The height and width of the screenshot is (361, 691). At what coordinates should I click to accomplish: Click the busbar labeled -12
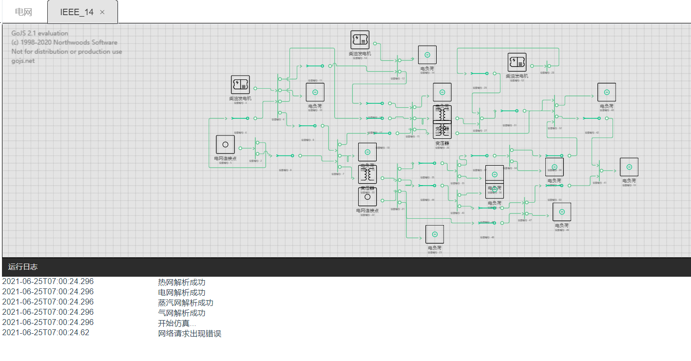click(x=397, y=66)
